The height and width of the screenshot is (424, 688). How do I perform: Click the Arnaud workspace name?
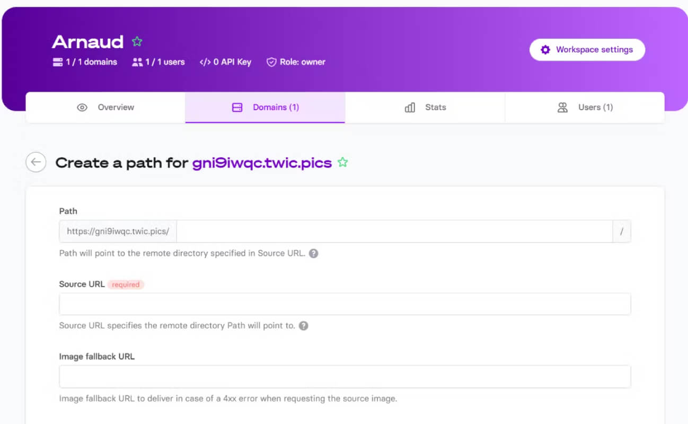pos(88,41)
